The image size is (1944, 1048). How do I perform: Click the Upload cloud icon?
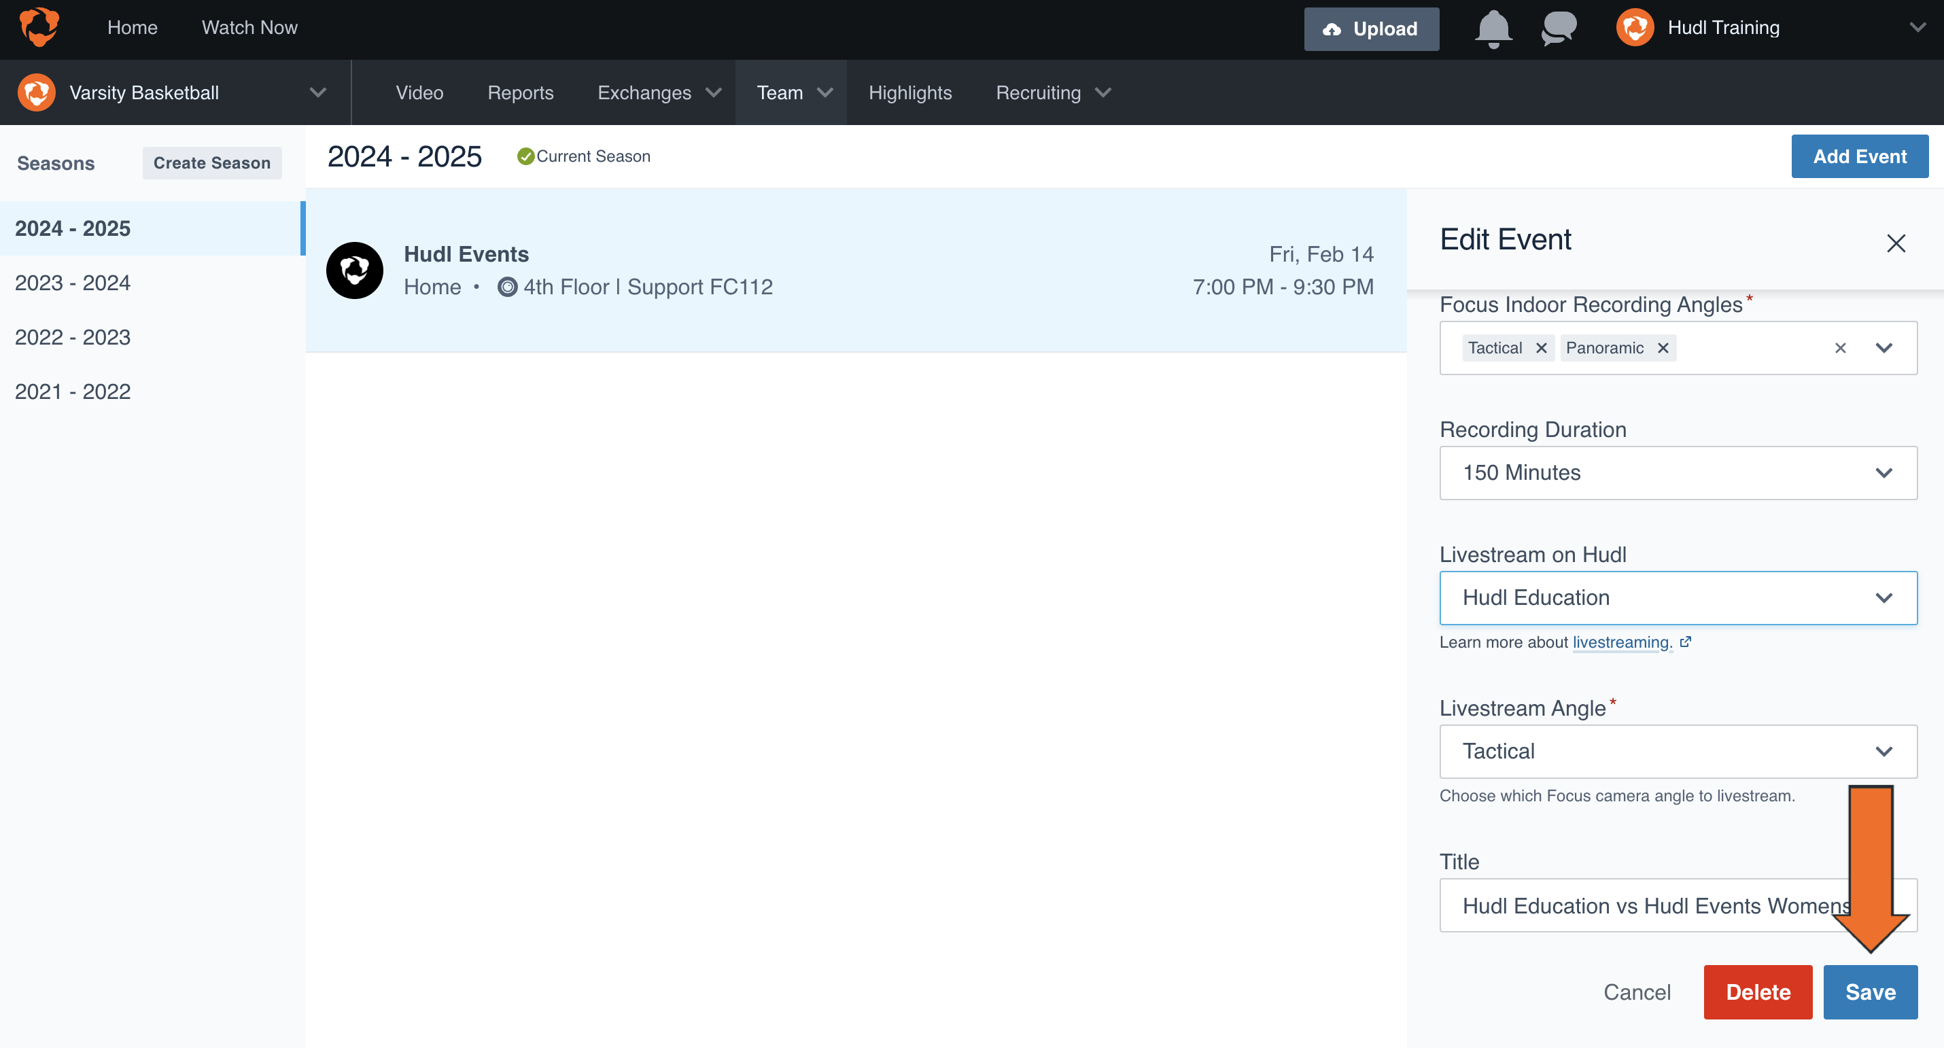click(1333, 29)
